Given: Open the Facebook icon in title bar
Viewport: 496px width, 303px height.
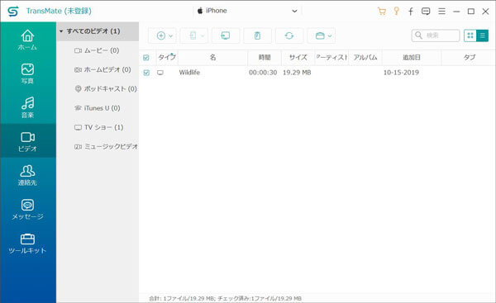Looking at the screenshot, I should tap(411, 12).
